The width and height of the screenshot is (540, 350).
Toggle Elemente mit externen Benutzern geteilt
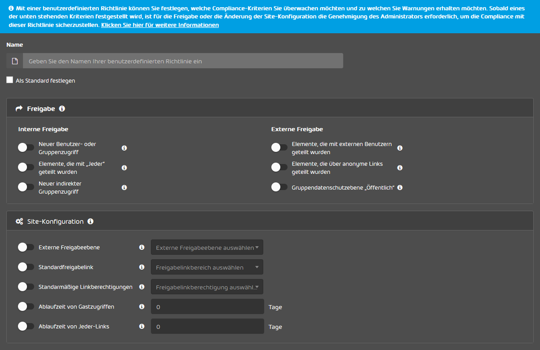(279, 148)
